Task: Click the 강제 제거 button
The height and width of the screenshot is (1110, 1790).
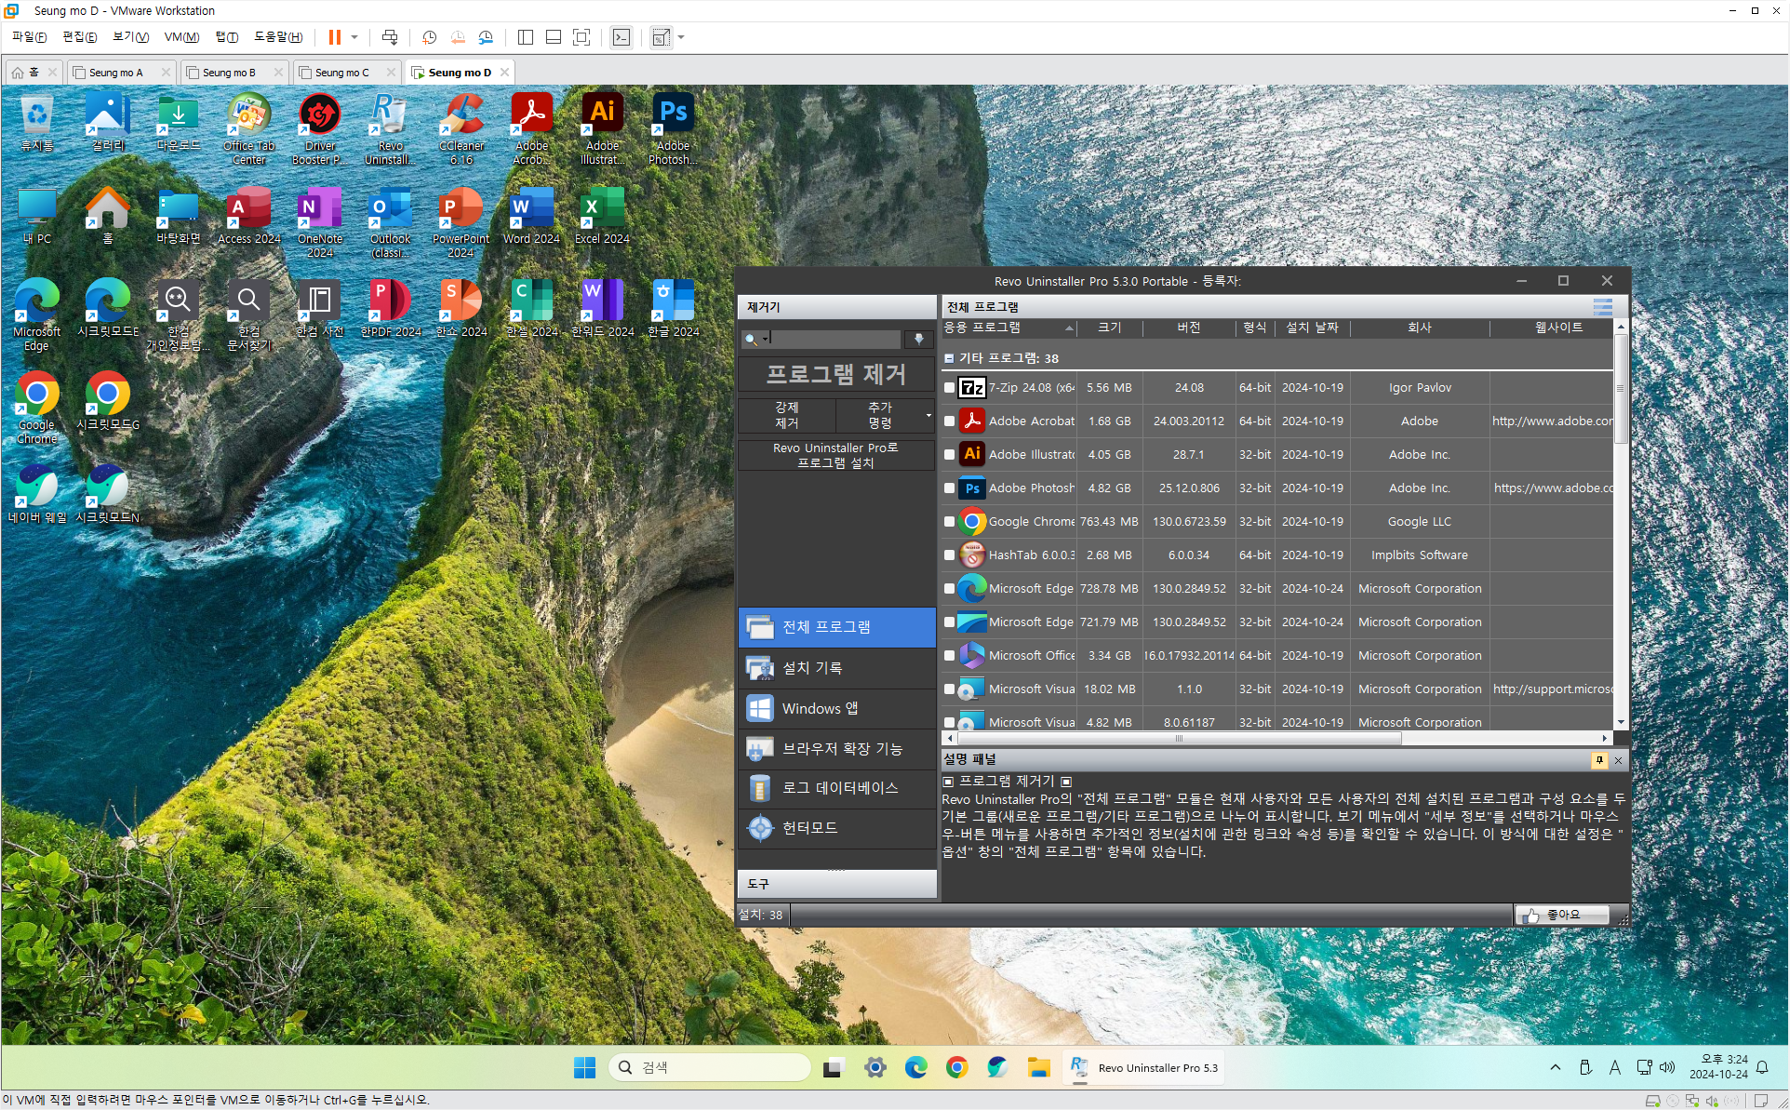Action: pos(787,415)
